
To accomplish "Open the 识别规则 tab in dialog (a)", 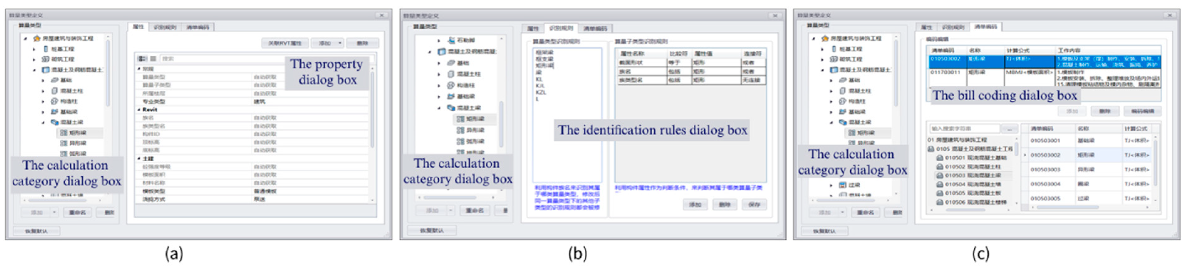I will (165, 27).
